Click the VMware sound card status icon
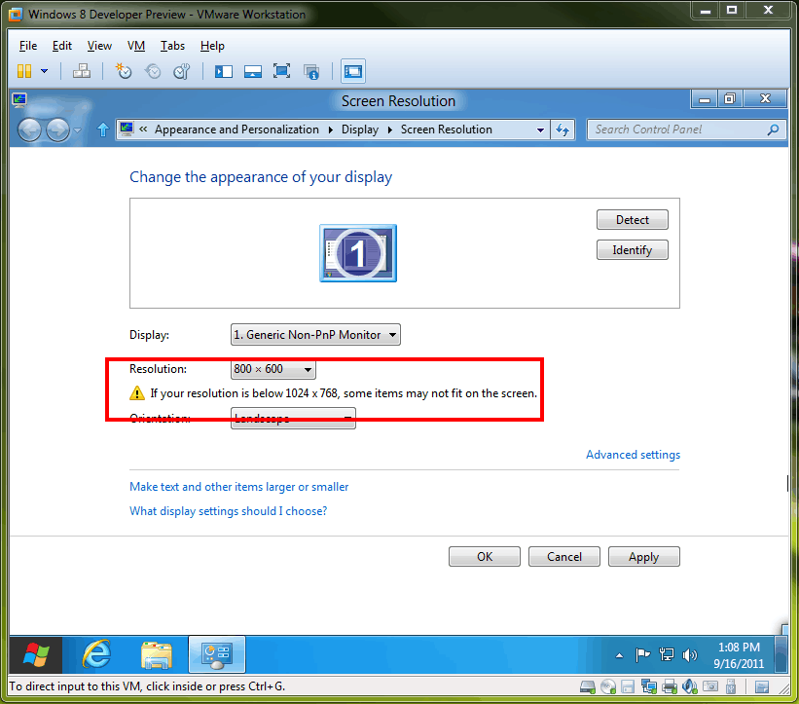Image resolution: width=799 pixels, height=704 pixels. pyautogui.click(x=689, y=687)
